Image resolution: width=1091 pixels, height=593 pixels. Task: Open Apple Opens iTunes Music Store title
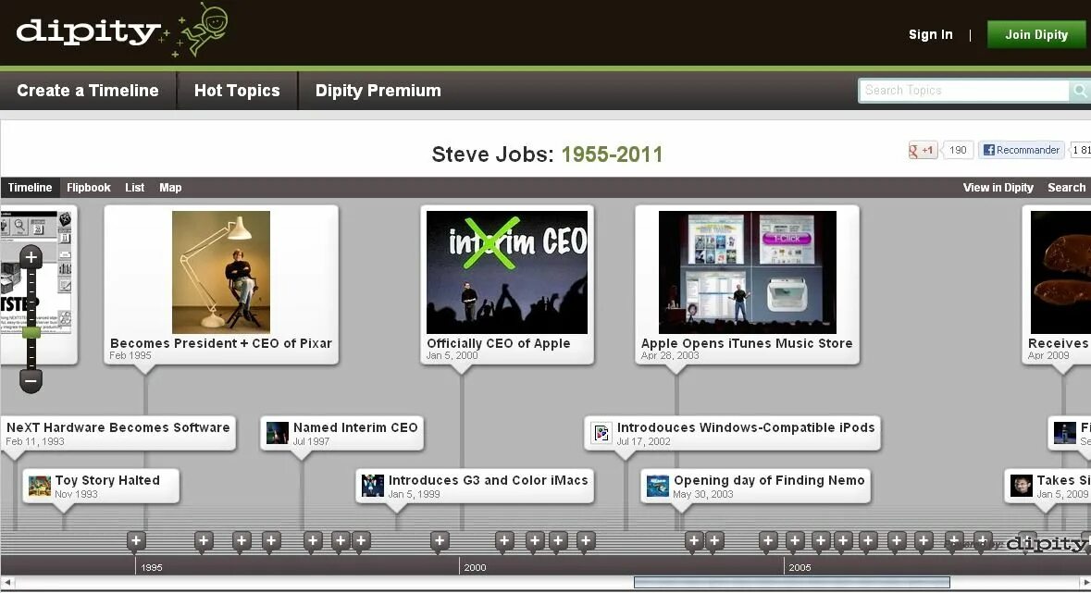747,343
